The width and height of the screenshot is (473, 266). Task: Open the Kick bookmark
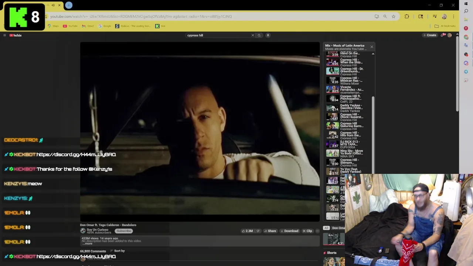[x=160, y=26]
